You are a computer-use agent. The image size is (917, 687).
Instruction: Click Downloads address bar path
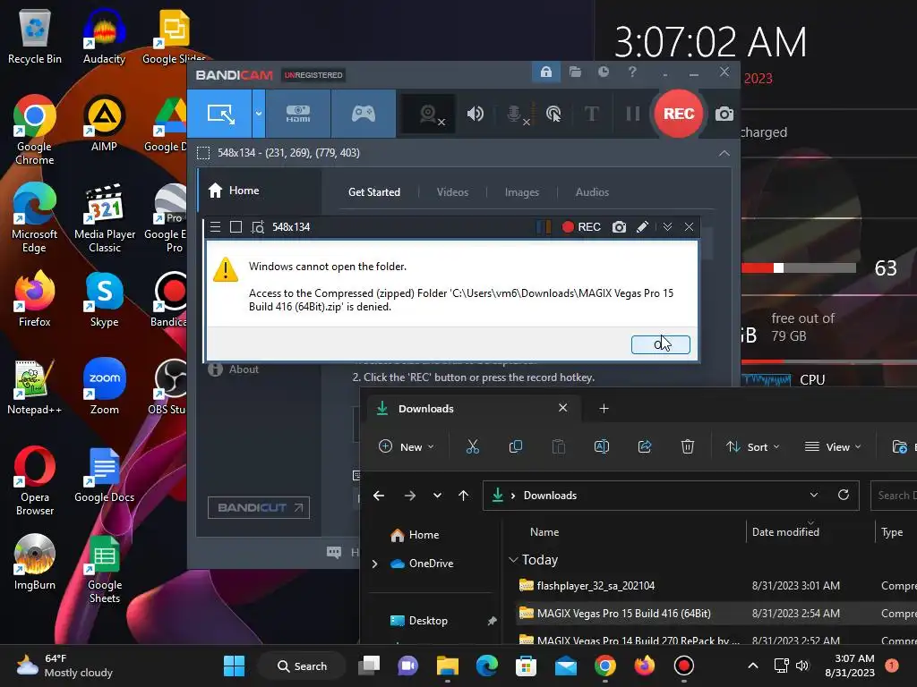(550, 496)
